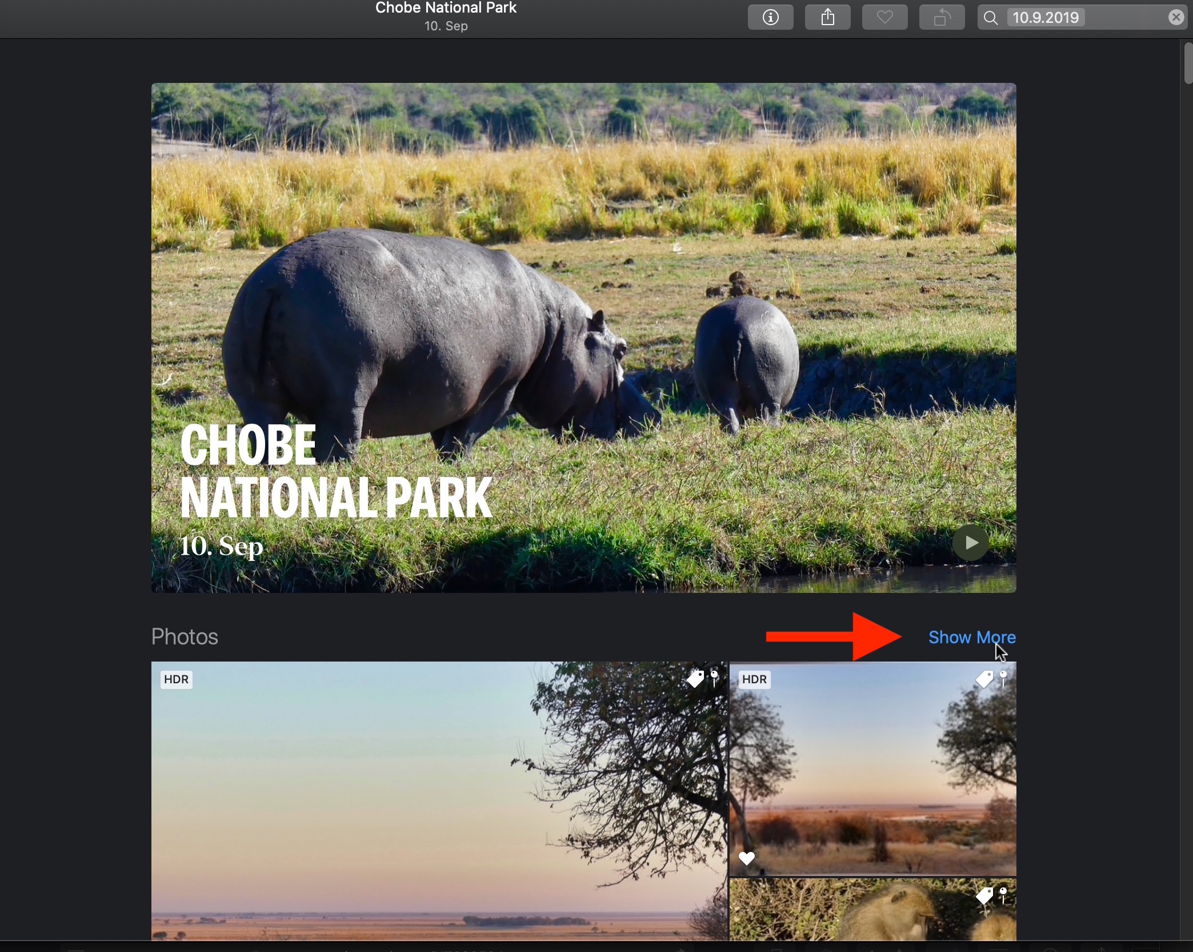Click location pin on monkey photo
Viewport: 1193px width, 952px height.
pyautogui.click(x=1003, y=895)
